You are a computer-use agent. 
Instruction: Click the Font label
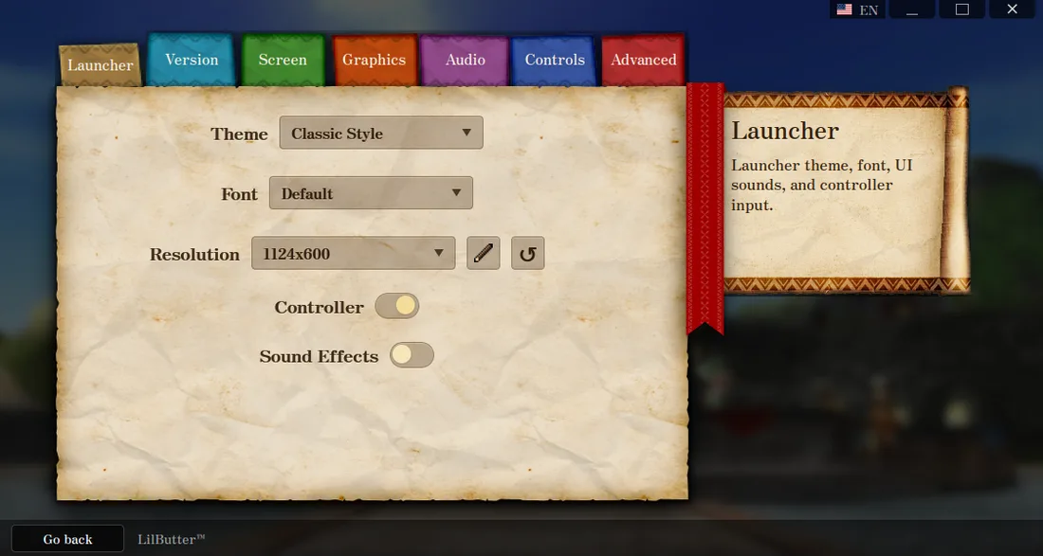point(240,194)
